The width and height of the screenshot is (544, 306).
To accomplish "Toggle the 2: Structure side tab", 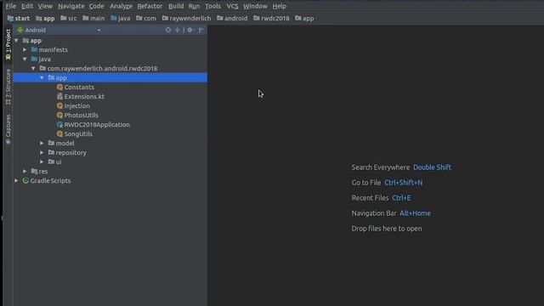I will point(8,87).
